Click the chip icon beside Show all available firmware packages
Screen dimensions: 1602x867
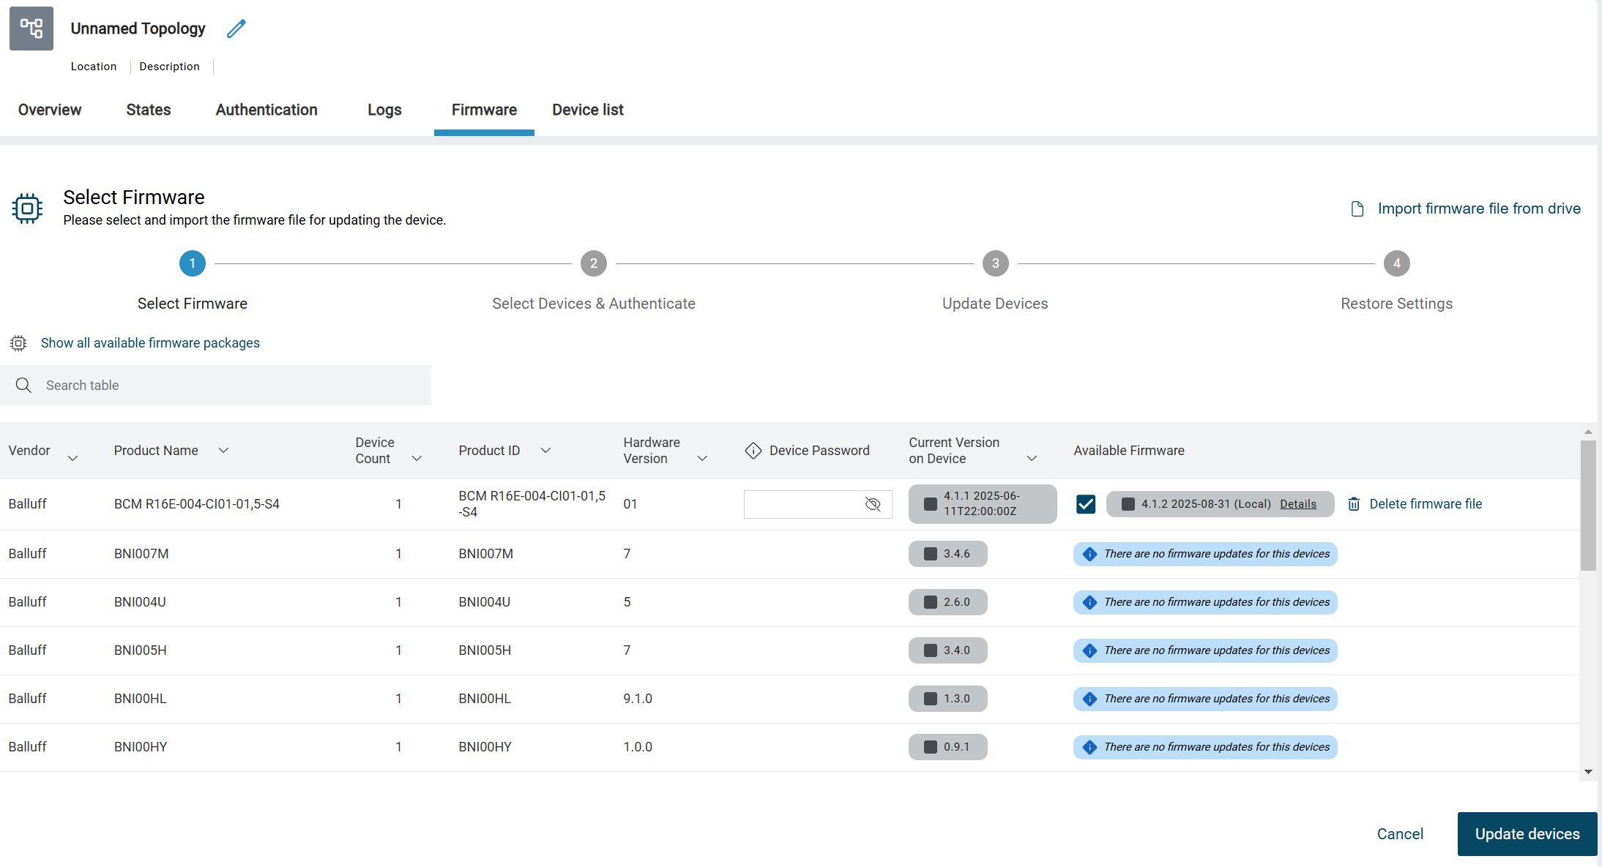pyautogui.click(x=18, y=343)
